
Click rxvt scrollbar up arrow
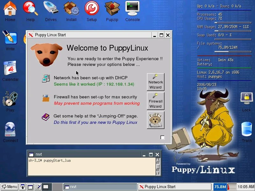158,160
